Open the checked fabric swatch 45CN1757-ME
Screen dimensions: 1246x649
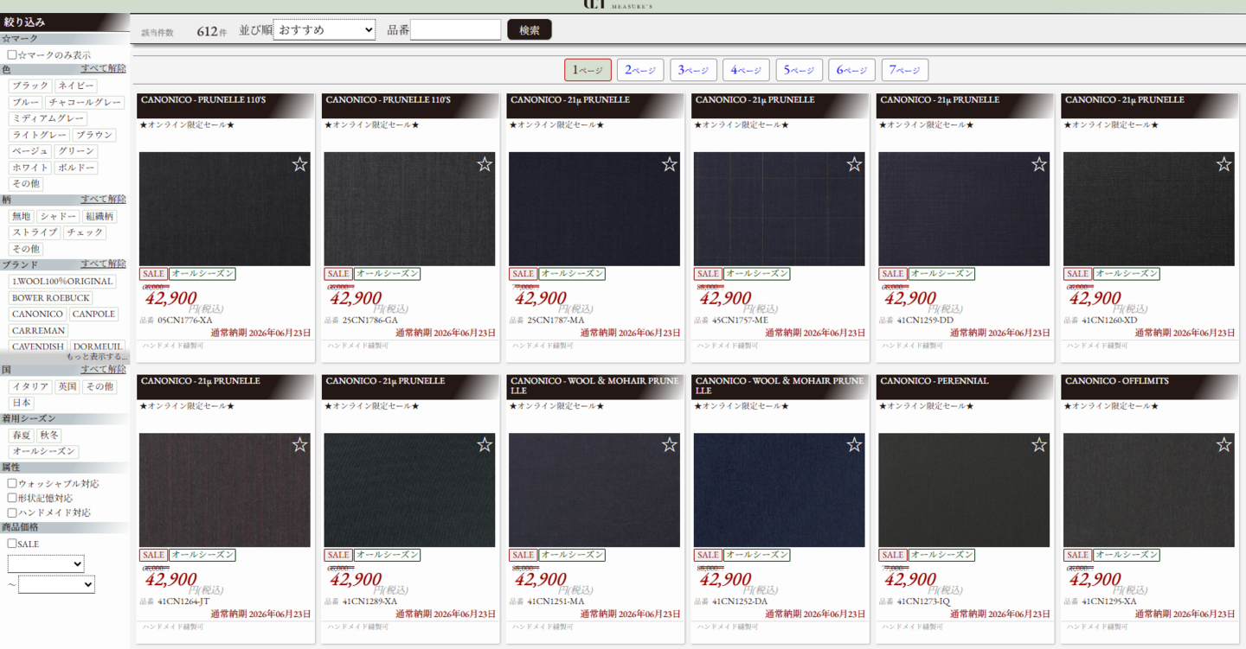(x=780, y=209)
